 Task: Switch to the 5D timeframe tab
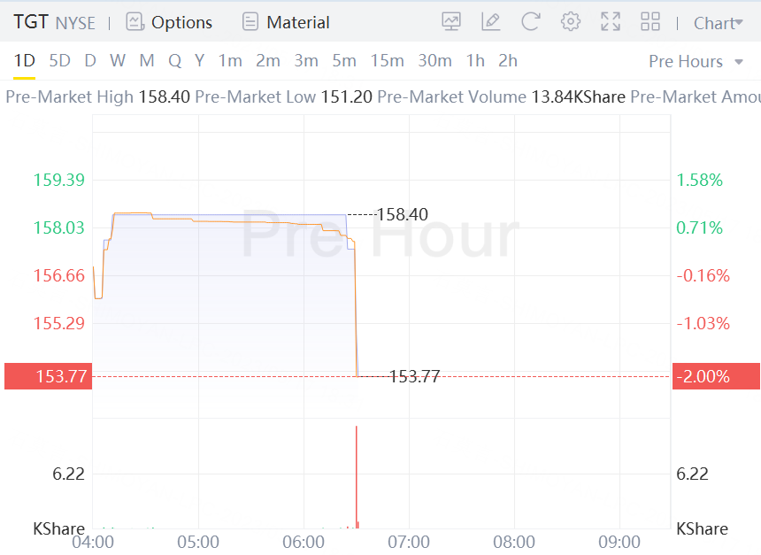tap(59, 61)
